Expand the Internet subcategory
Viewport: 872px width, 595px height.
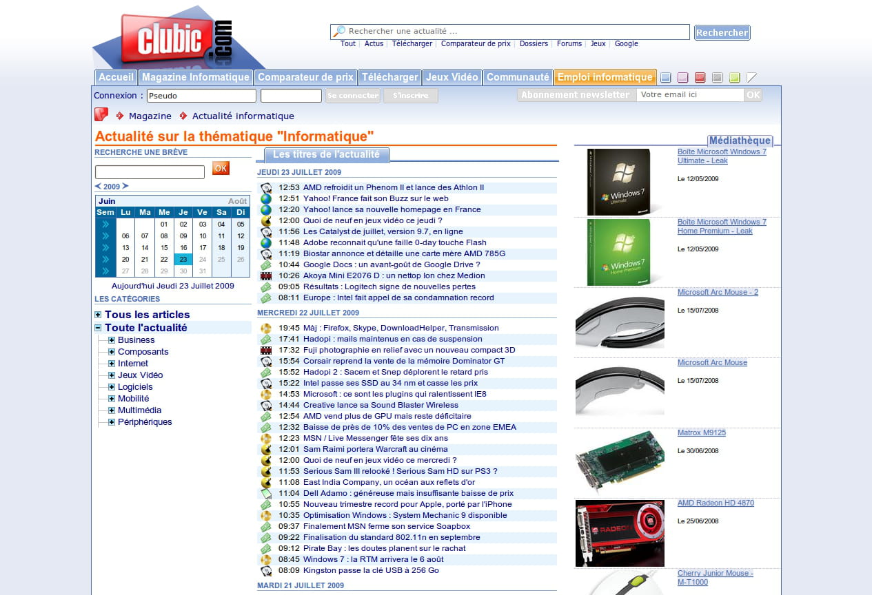(x=112, y=364)
